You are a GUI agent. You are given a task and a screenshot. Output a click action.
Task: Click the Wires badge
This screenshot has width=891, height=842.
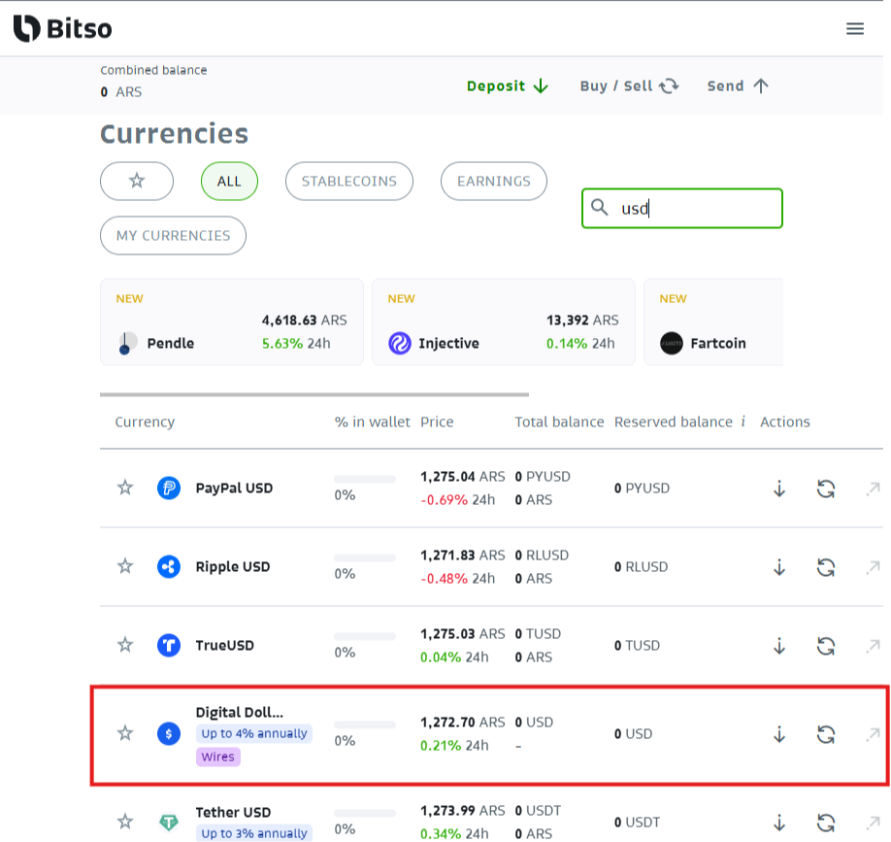click(218, 757)
